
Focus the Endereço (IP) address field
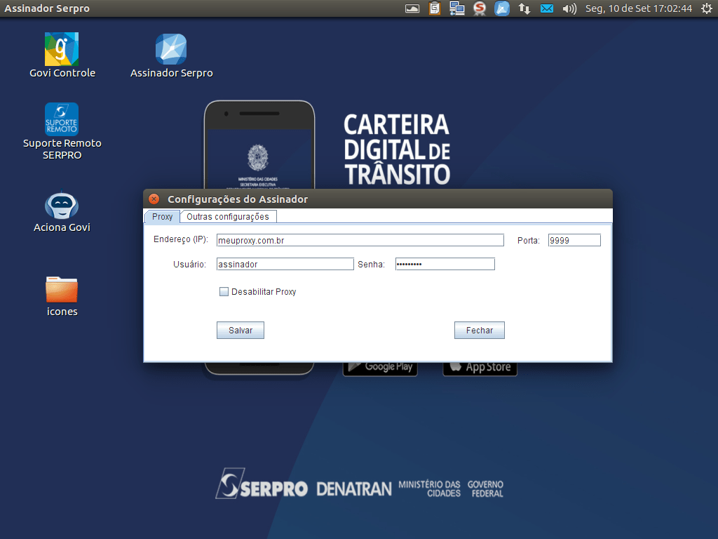pos(360,240)
